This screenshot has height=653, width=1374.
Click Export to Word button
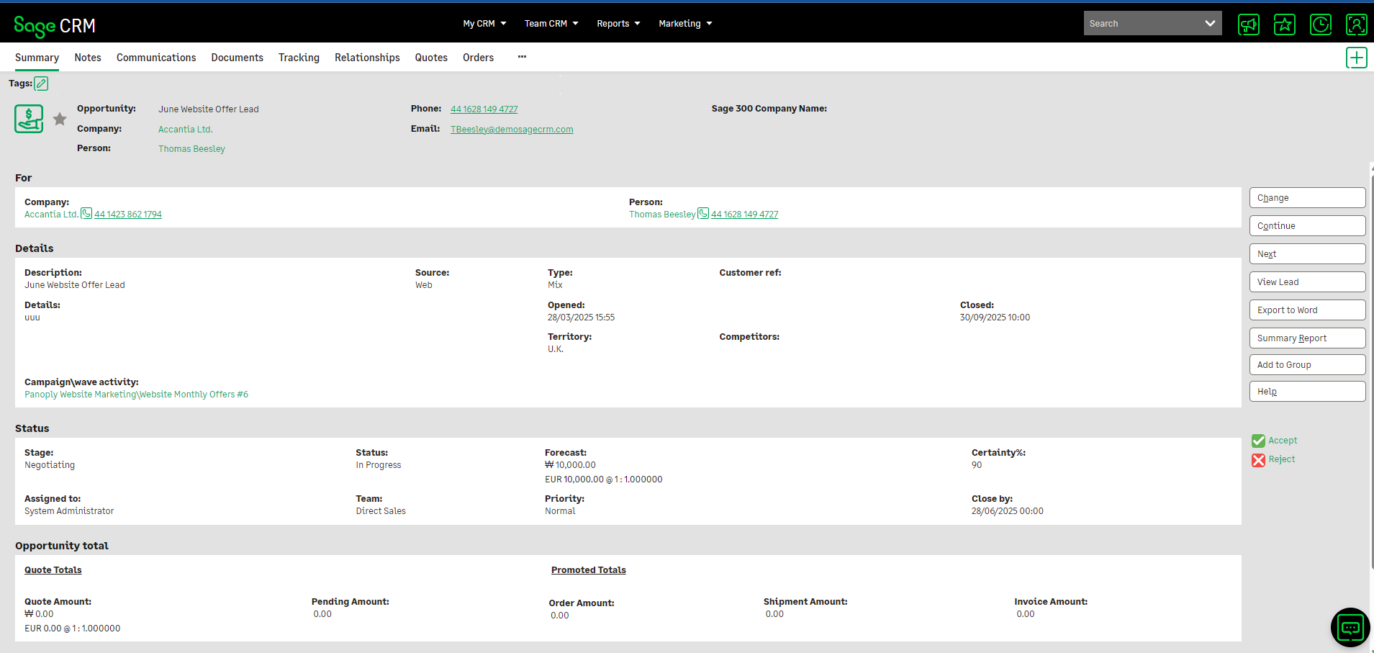click(x=1307, y=310)
